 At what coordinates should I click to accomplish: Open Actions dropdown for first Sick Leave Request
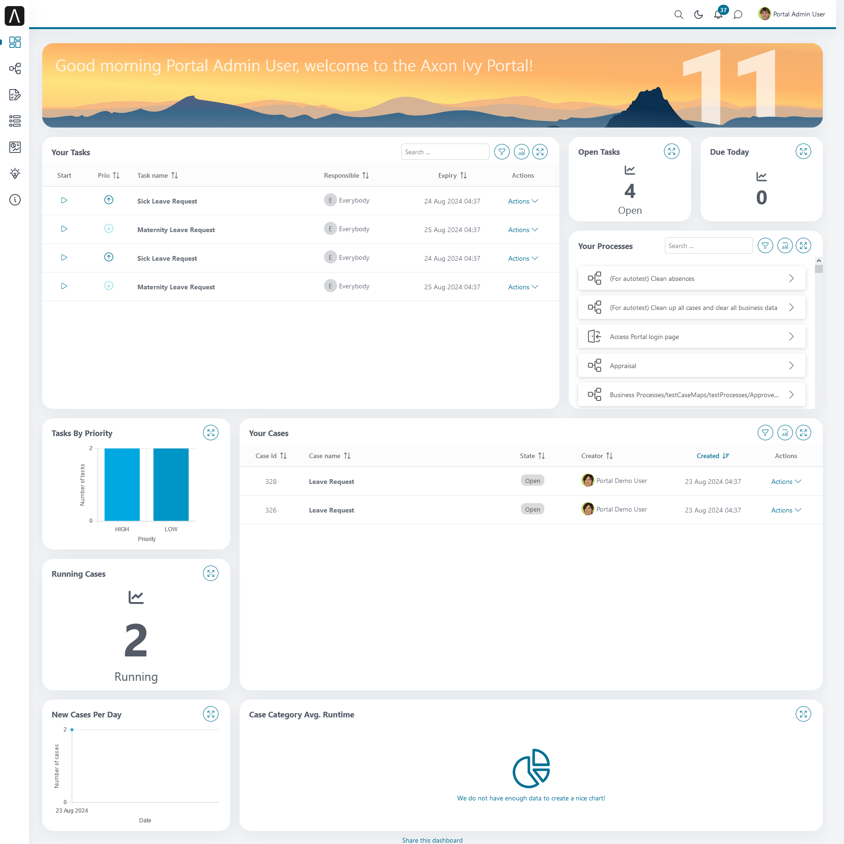pyautogui.click(x=523, y=201)
